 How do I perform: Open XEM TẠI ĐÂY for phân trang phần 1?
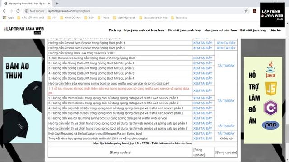[x=203, y=123]
